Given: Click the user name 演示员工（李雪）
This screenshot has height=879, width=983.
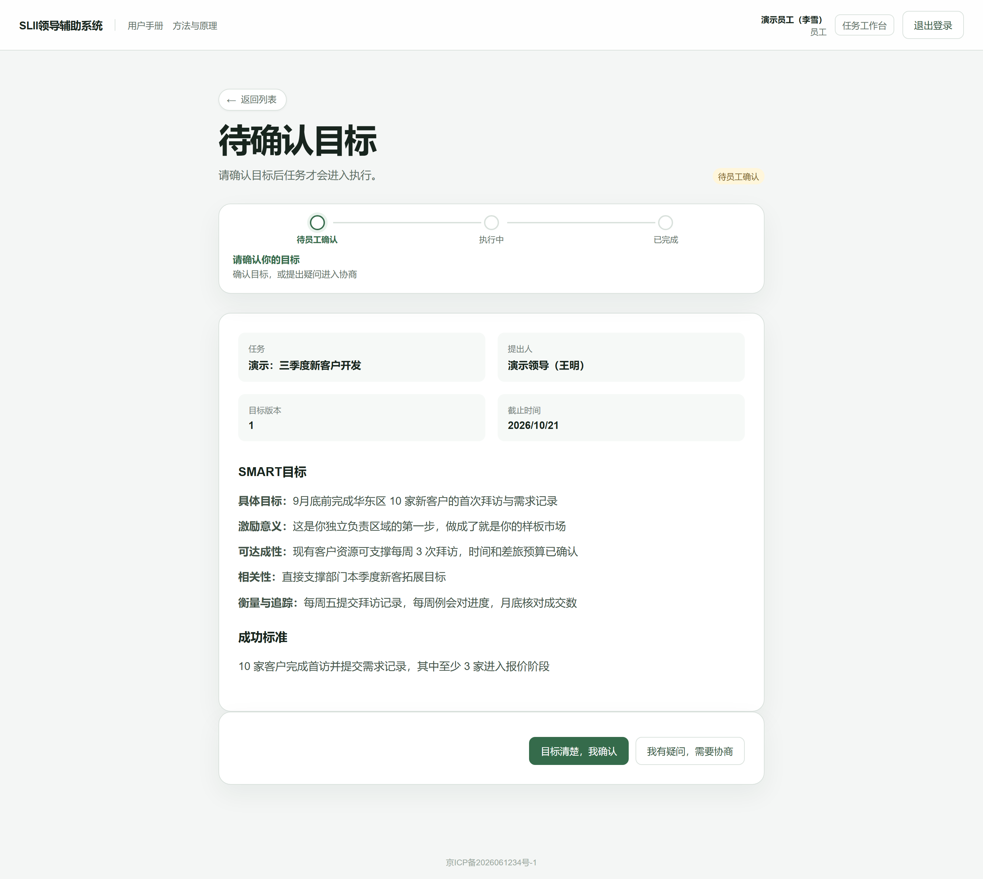Looking at the screenshot, I should coord(791,20).
